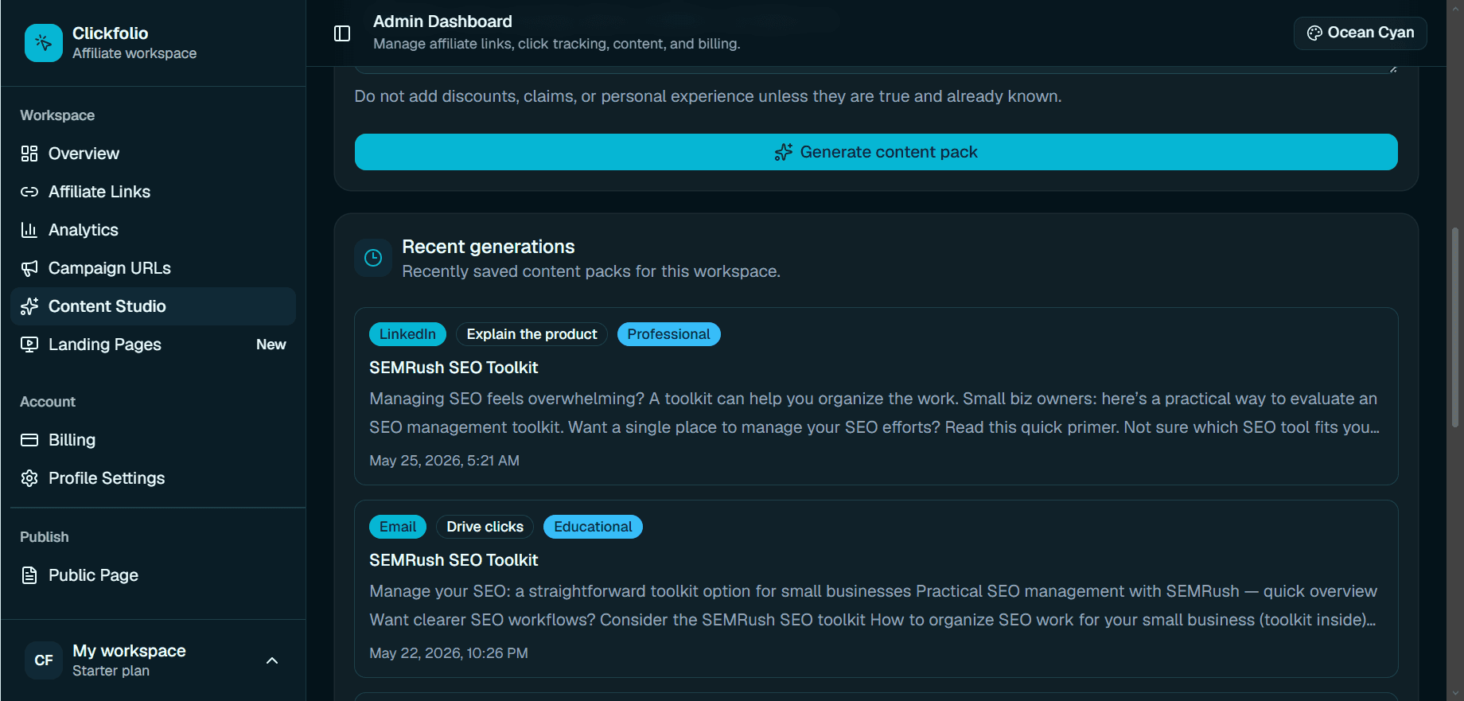Open Billing page
Image resolution: width=1464 pixels, height=701 pixels.
(x=153, y=440)
